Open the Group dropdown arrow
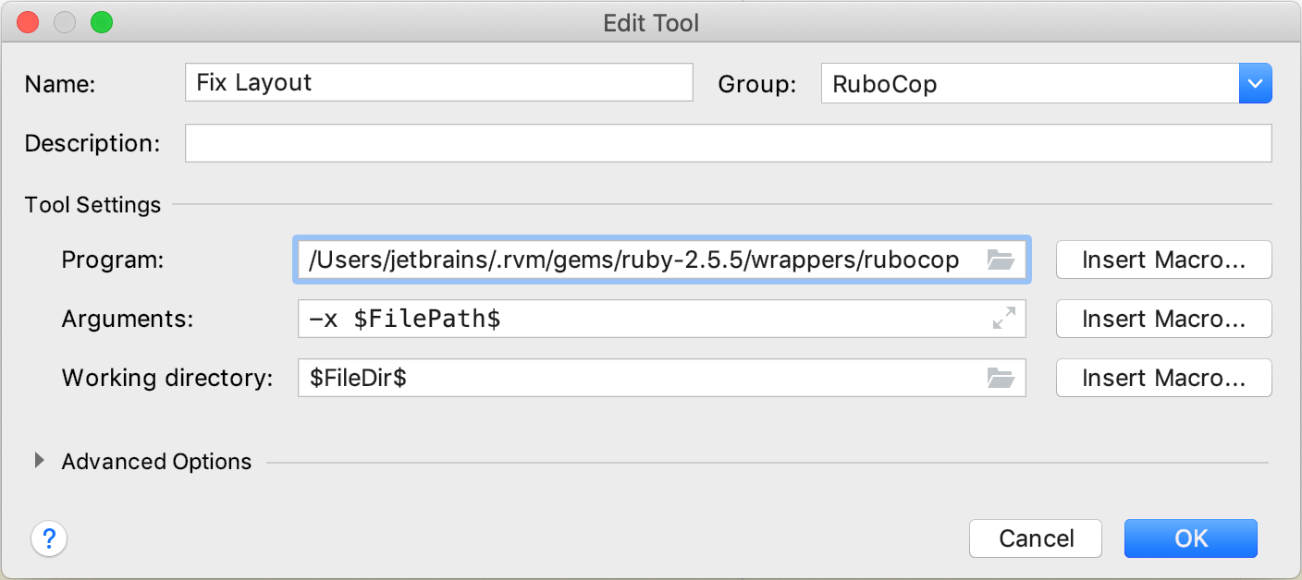The width and height of the screenshot is (1302, 580). [1255, 84]
